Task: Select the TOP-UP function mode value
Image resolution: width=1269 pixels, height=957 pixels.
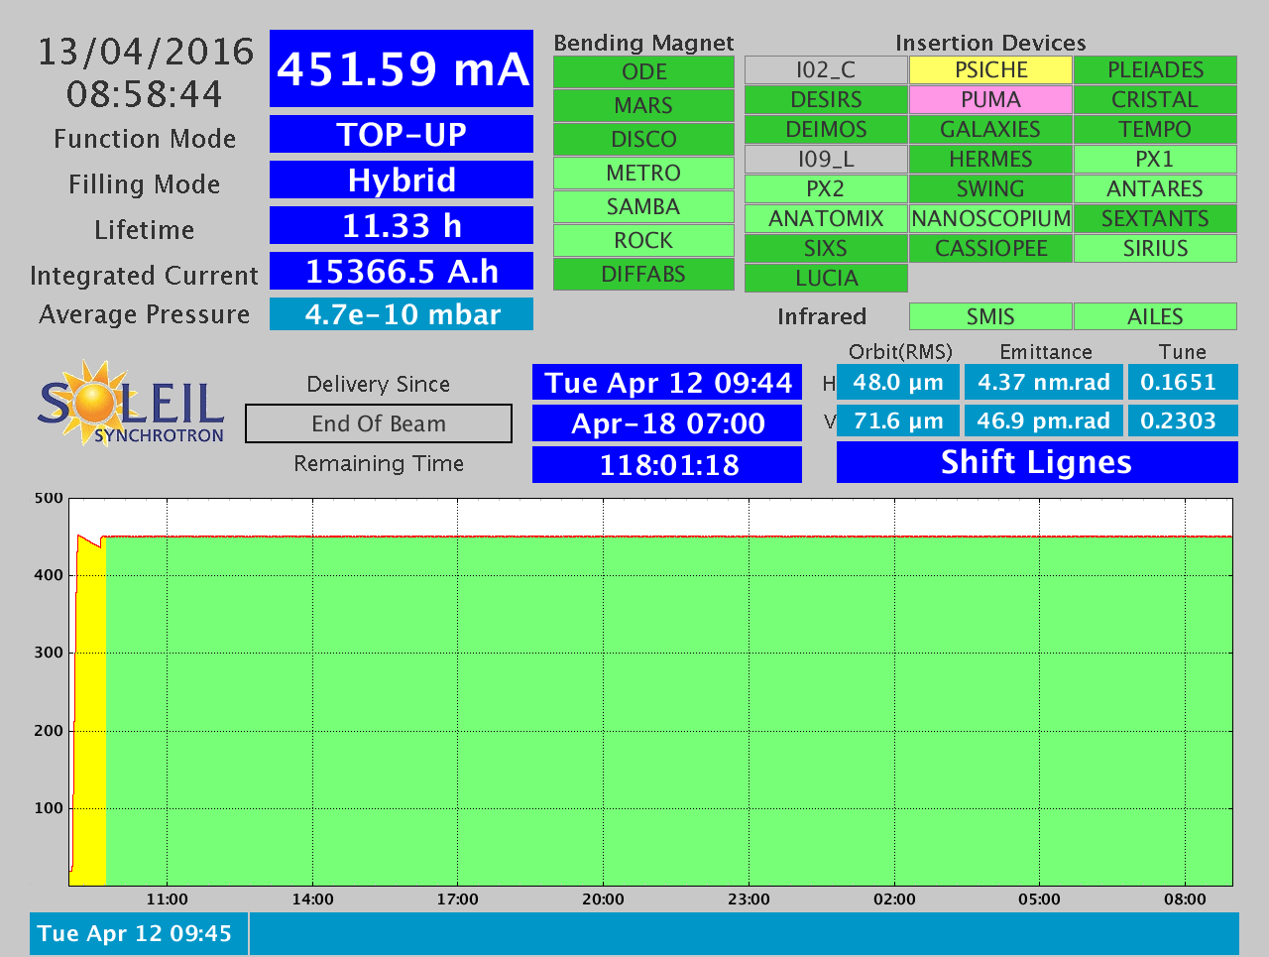Action: point(402,134)
